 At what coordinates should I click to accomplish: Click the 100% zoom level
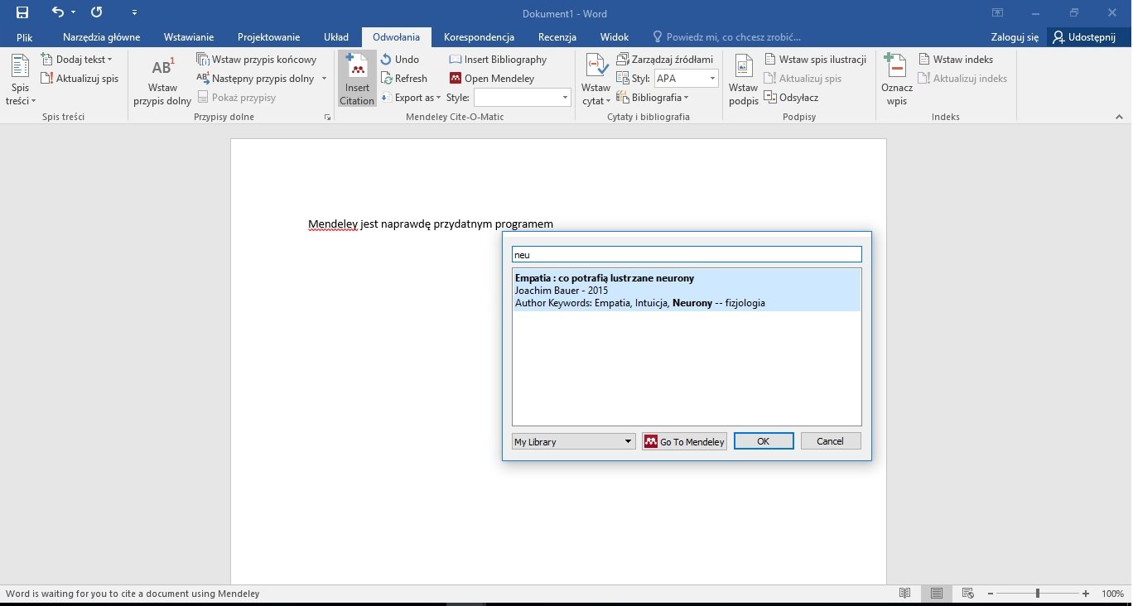coord(1112,594)
